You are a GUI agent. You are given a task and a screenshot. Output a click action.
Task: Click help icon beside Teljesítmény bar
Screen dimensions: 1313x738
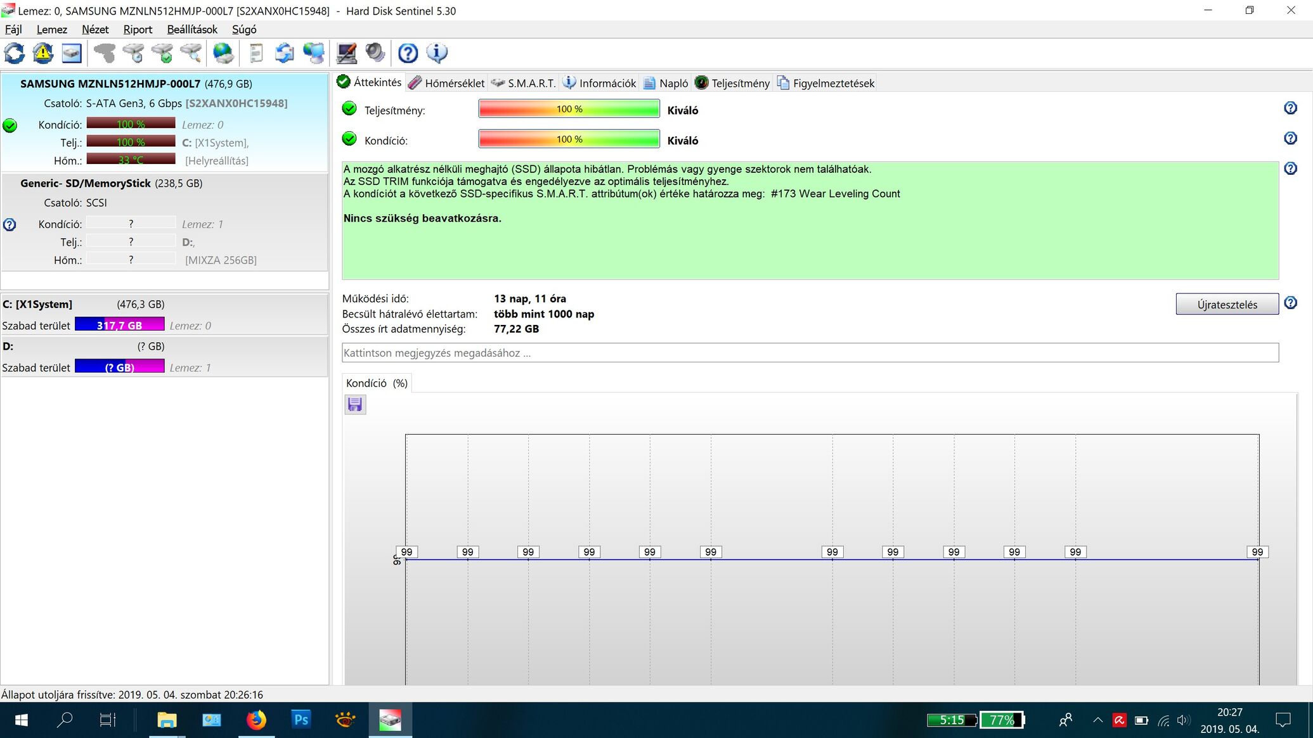point(1290,108)
